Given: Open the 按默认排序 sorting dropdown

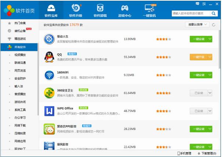Looking at the screenshot, I should (x=197, y=25).
